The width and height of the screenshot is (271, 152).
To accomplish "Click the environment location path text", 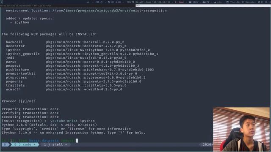I will click(x=110, y=11).
